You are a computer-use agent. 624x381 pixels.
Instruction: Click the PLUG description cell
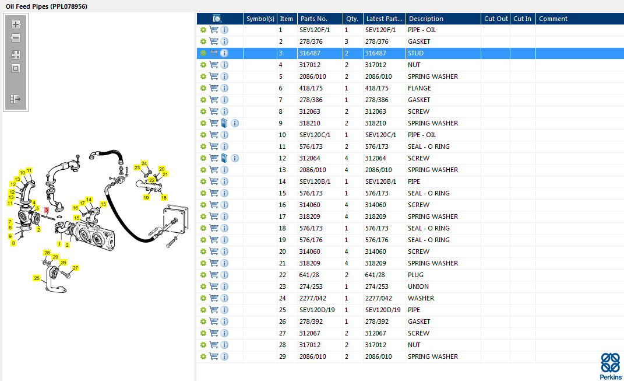pyautogui.click(x=415, y=275)
